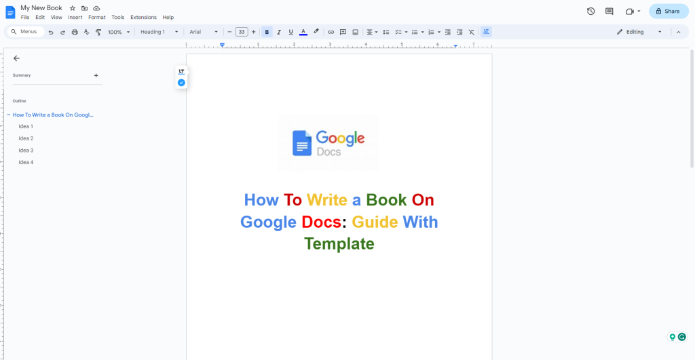
Task: Open text alignment dropdown
Action: [372, 32]
